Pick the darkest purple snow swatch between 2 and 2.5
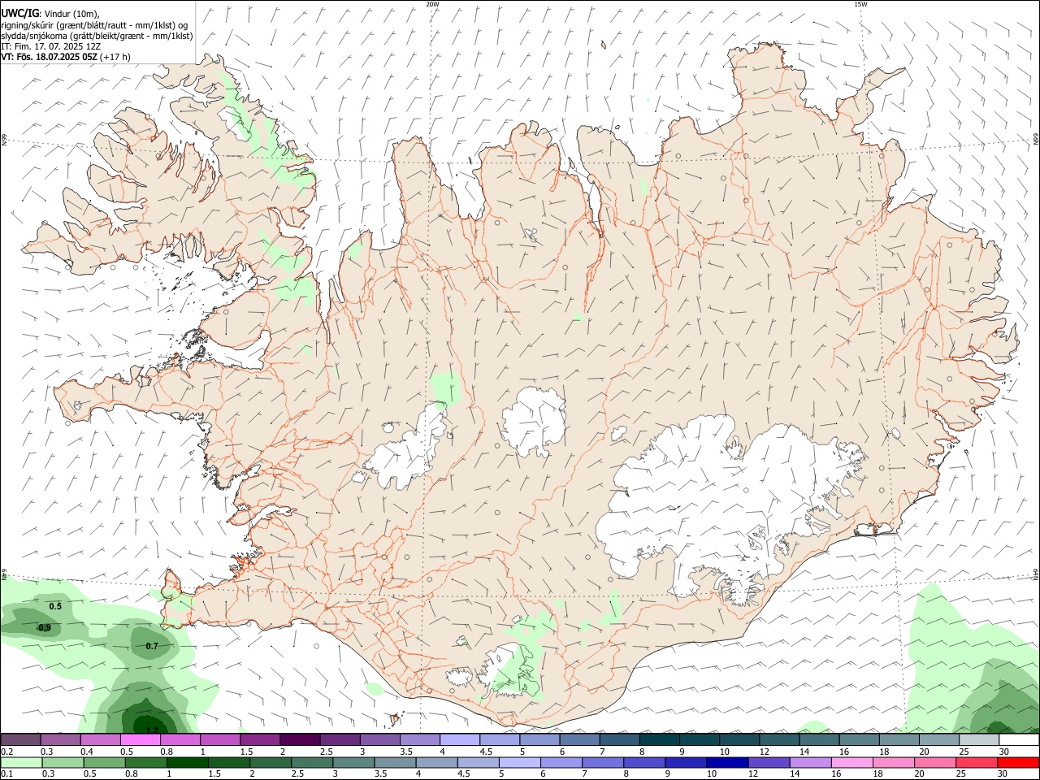Image resolution: width=1040 pixels, height=780 pixels. [x=300, y=740]
